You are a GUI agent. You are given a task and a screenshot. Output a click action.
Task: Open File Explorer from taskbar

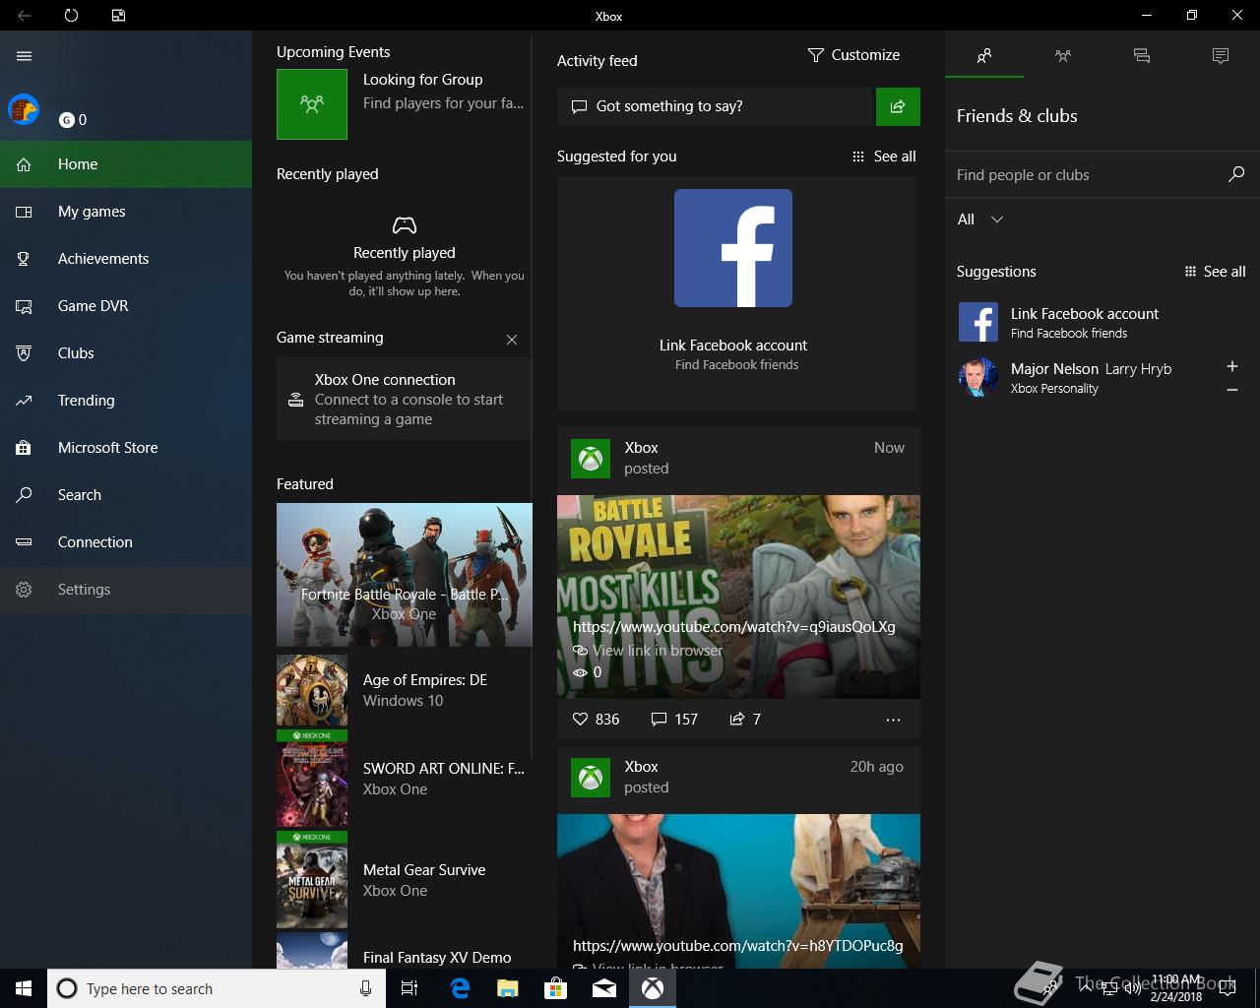pyautogui.click(x=507, y=988)
